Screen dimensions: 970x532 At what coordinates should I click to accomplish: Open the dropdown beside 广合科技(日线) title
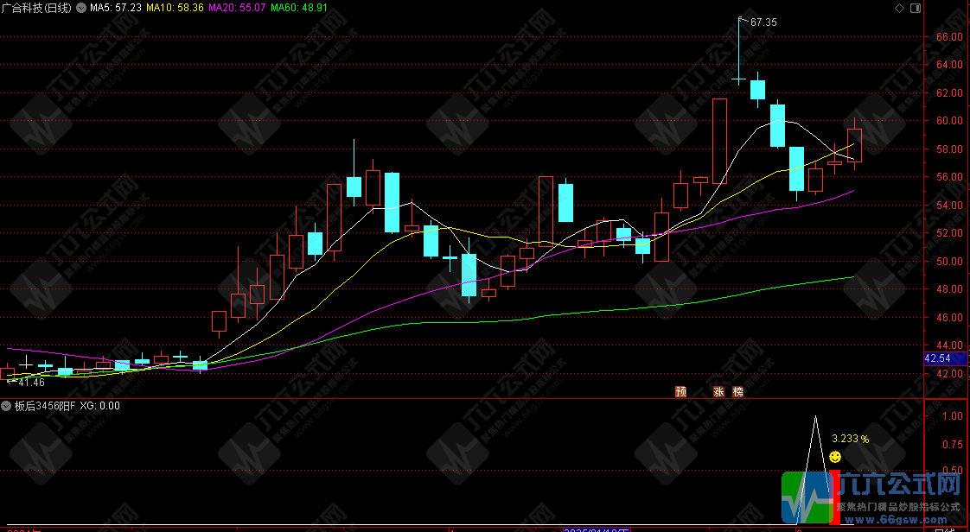[x=80, y=8]
